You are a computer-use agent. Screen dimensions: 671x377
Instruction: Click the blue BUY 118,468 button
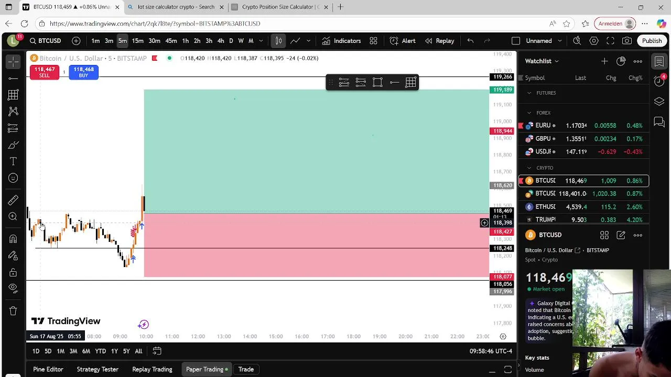(83, 72)
